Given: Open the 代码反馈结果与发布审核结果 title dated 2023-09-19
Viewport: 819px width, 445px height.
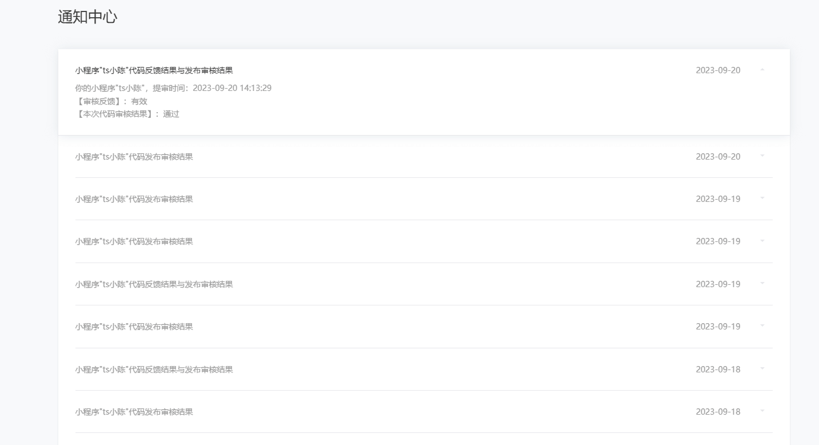Looking at the screenshot, I should pyautogui.click(x=154, y=284).
